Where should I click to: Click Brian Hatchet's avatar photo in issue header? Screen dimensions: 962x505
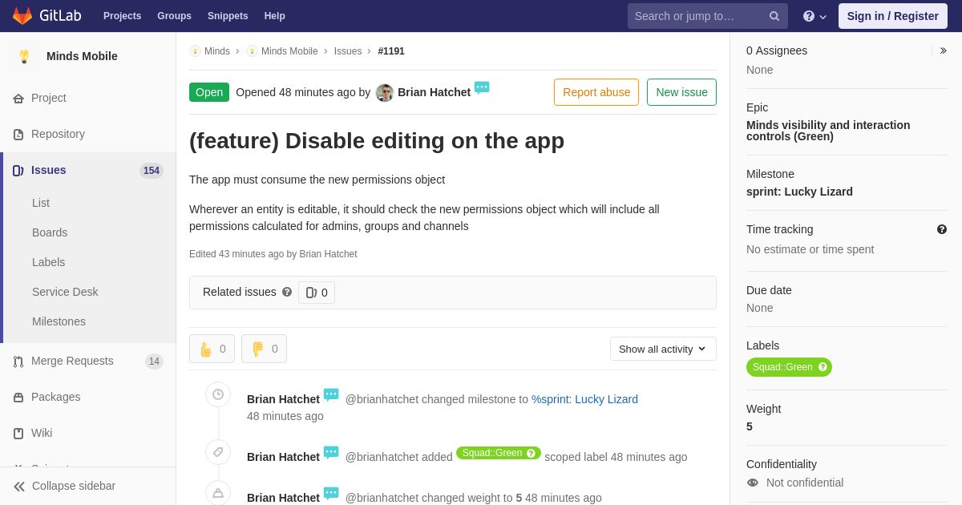(385, 93)
